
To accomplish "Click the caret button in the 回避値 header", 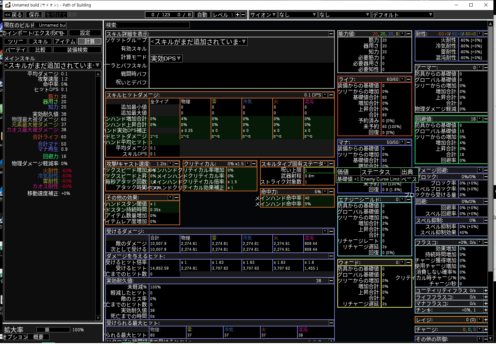I will click(x=480, y=119).
